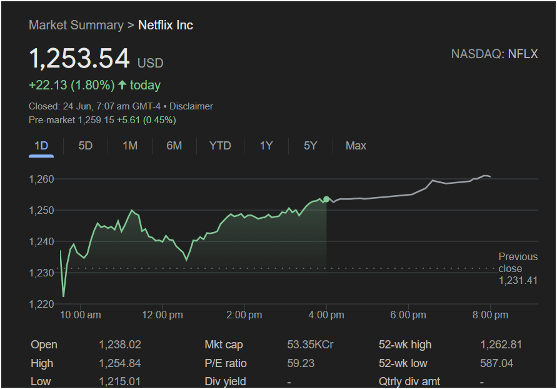Click the 52-wk high label
Image resolution: width=557 pixels, height=389 pixels.
tap(405, 345)
